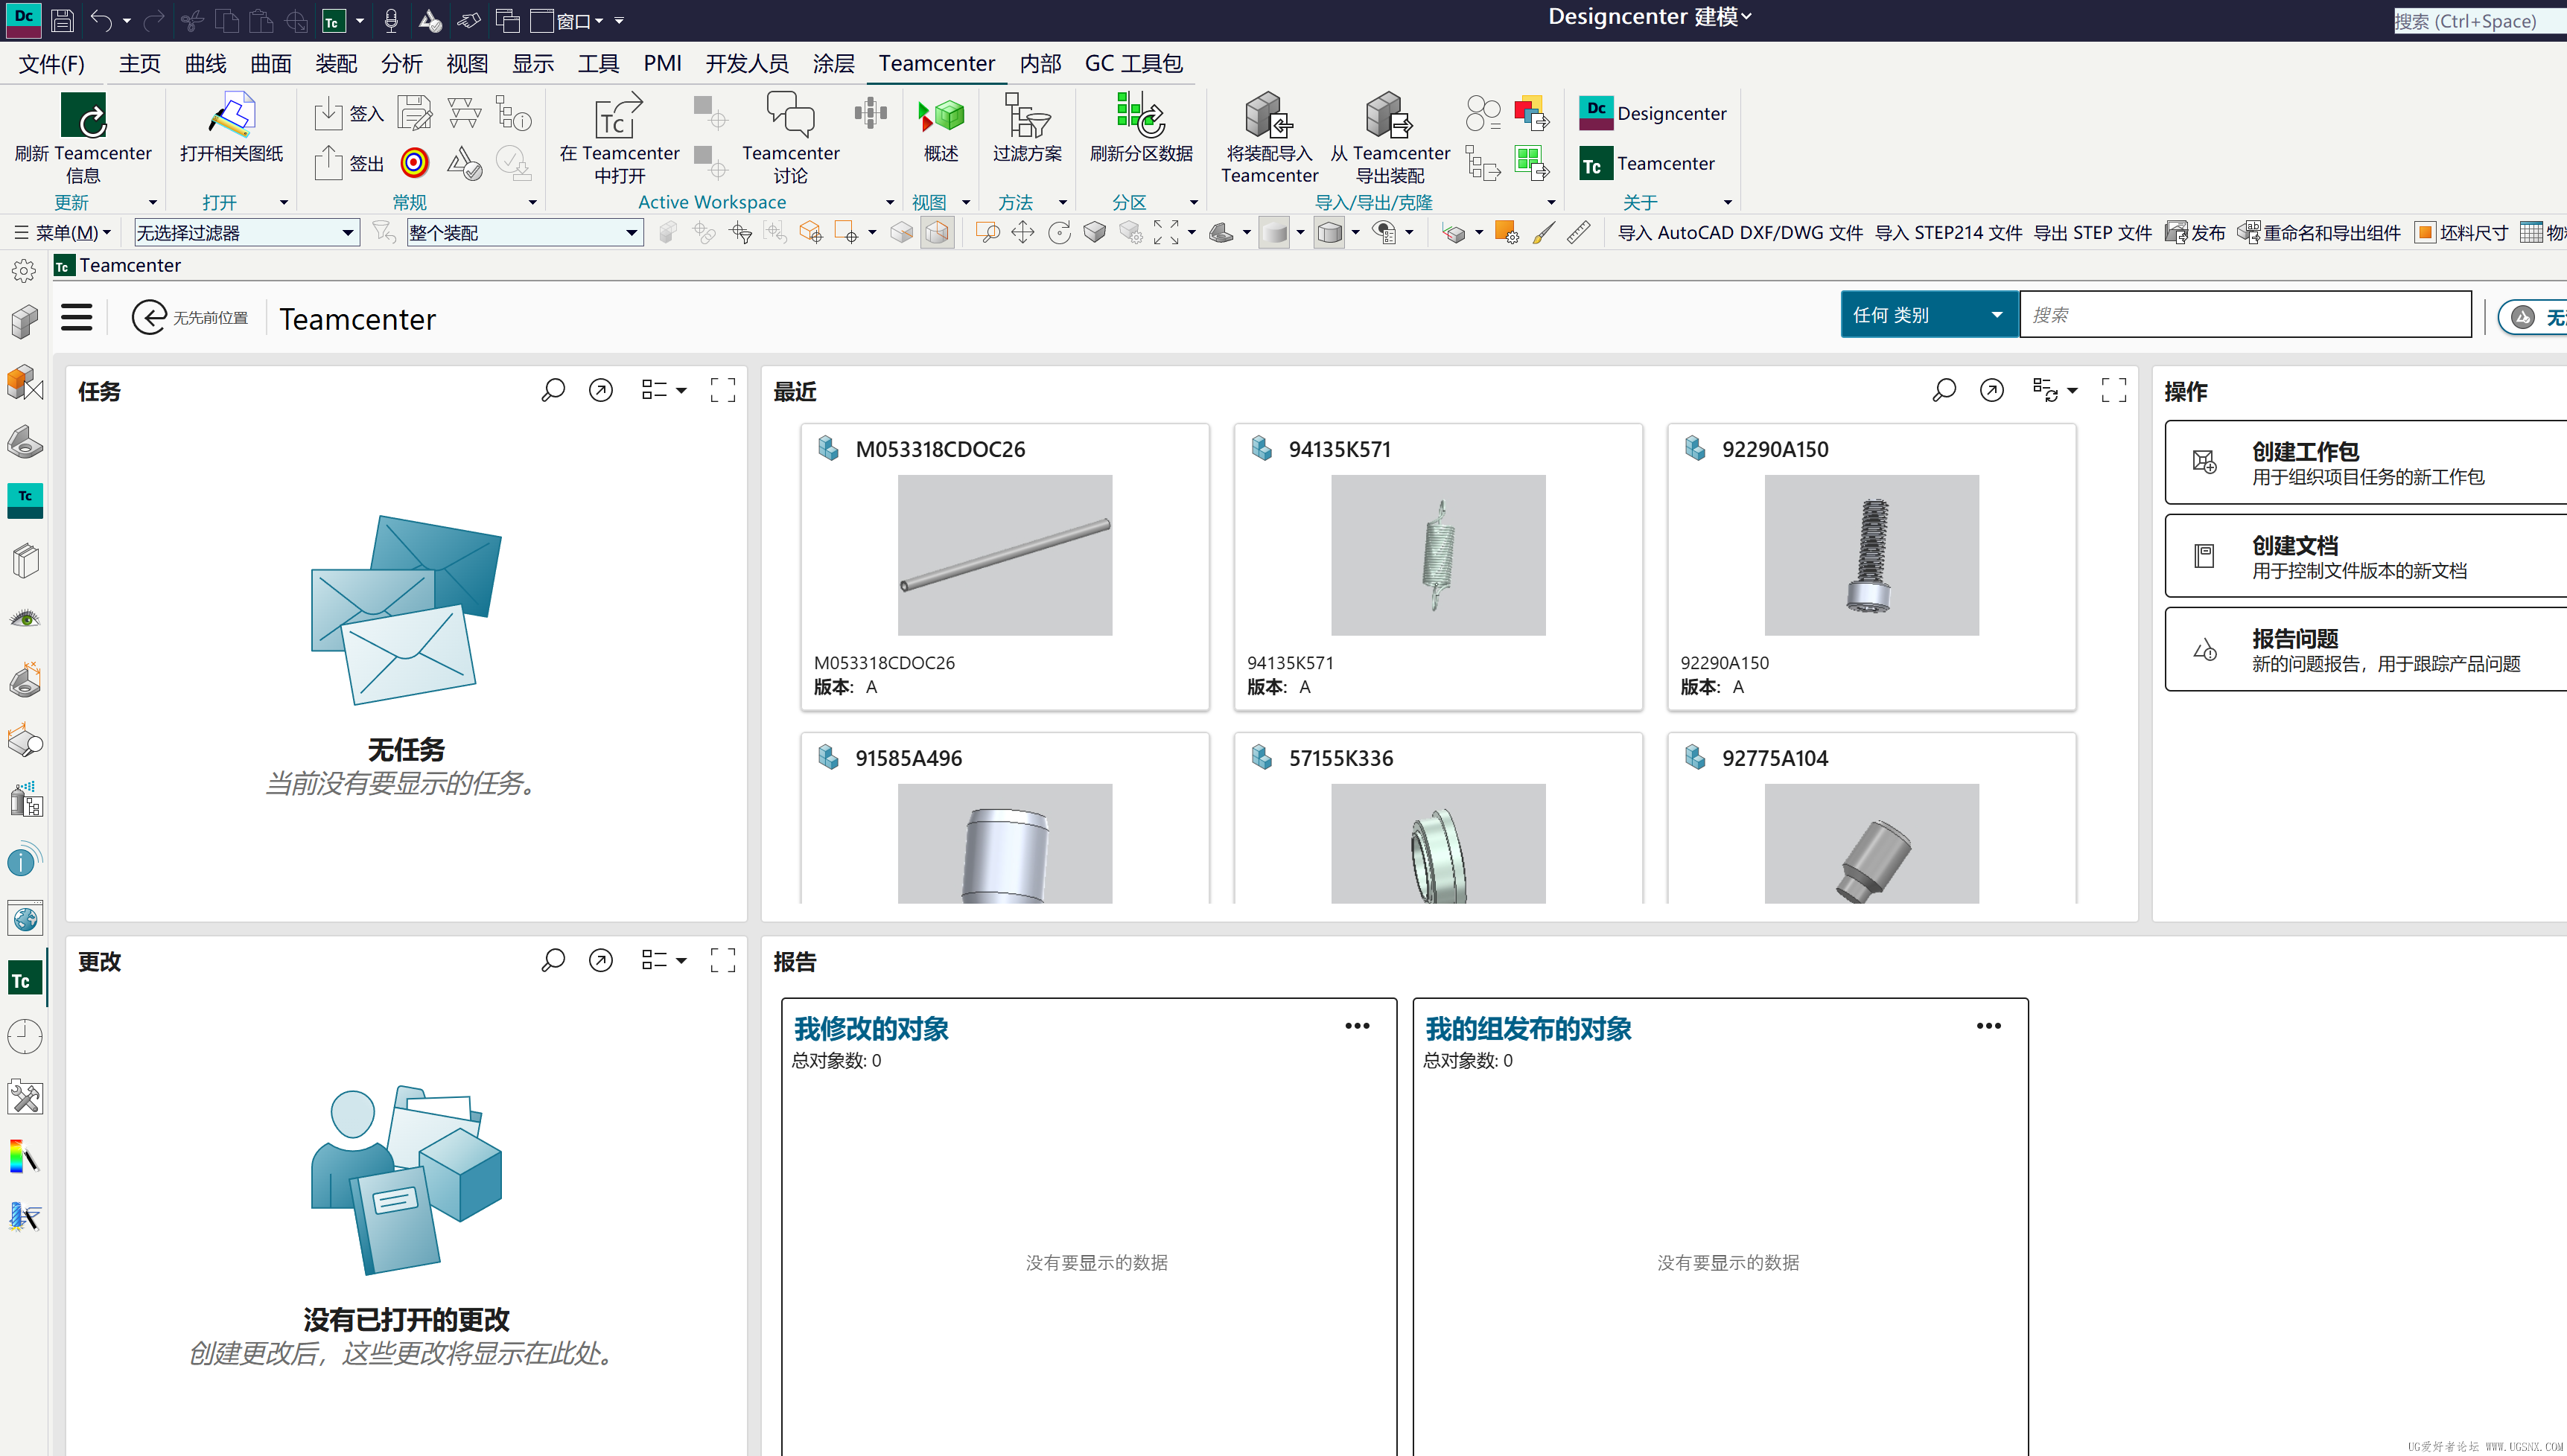Viewport: 2567px width, 1456px height.
Task: Maximize the 最近 panel with fullscreen icon
Action: [2113, 390]
